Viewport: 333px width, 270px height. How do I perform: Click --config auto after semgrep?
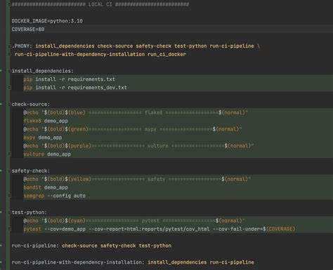[x=66, y=196]
